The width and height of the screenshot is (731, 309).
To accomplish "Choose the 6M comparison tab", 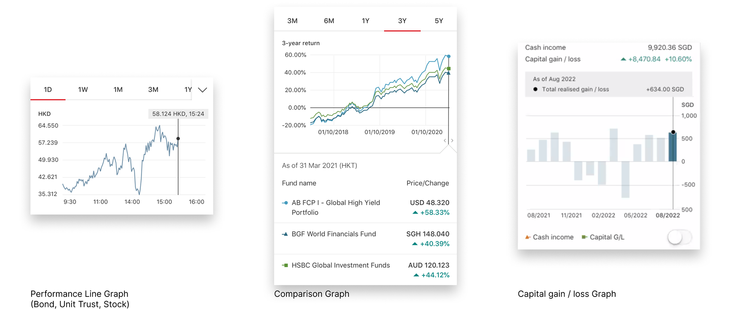I will 329,21.
